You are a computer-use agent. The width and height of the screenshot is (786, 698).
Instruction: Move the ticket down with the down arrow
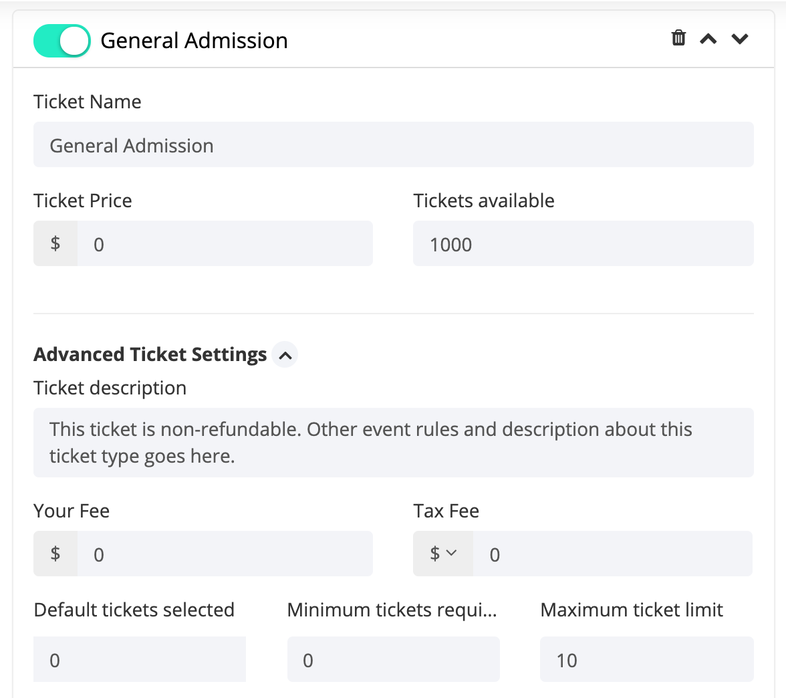click(x=739, y=39)
